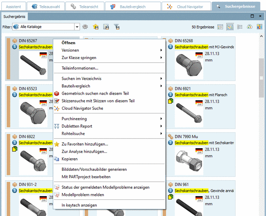This screenshot has height=216, width=266.
Task: Expand the Dubletten Report submenu
Action: click(109, 126)
